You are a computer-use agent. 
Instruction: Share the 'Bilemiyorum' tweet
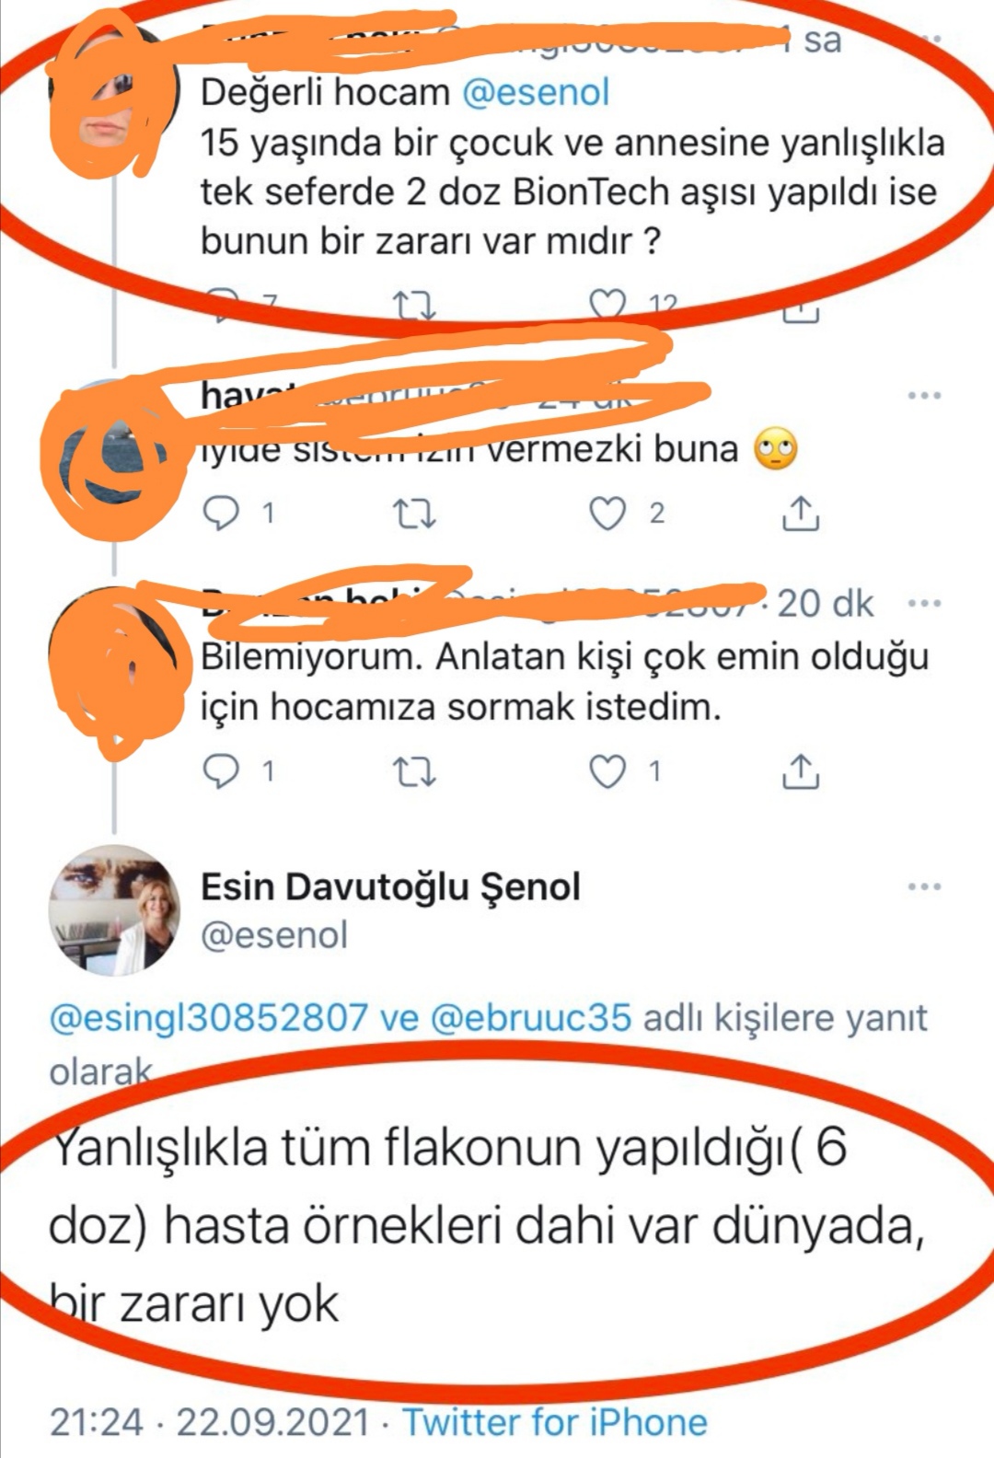pos(801,771)
